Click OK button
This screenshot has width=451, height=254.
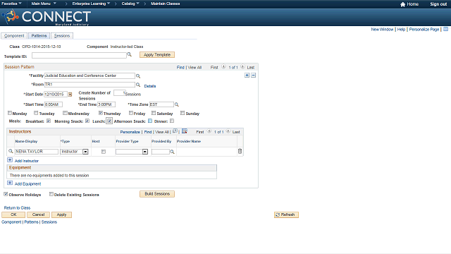pos(13,214)
